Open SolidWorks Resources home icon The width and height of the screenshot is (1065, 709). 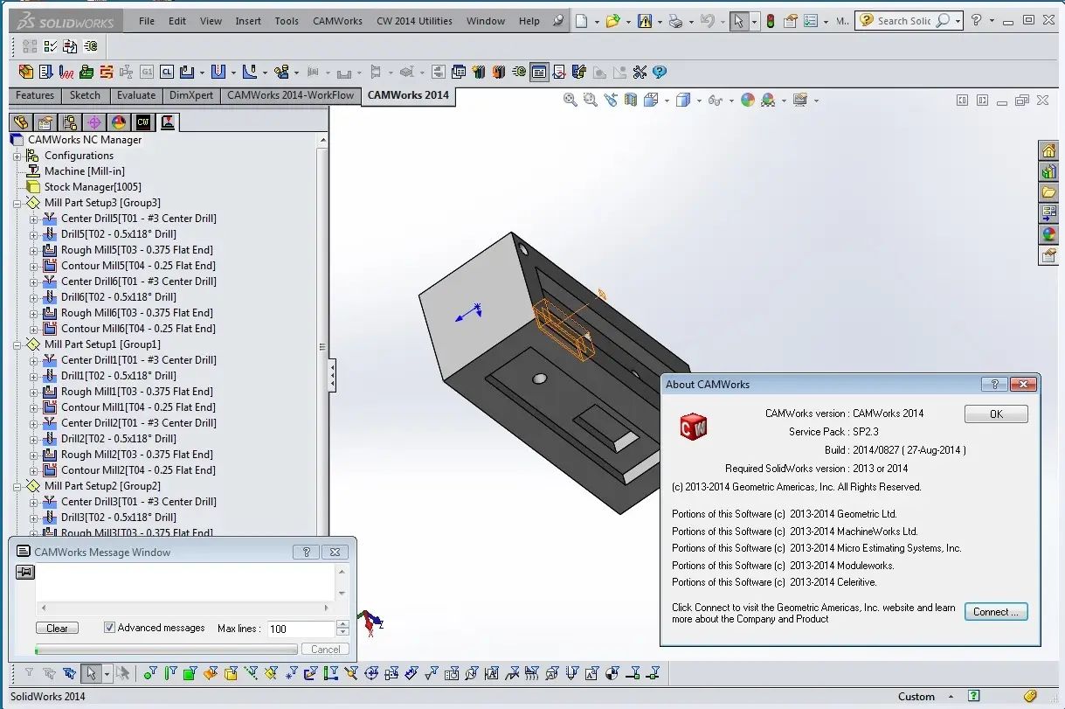click(1049, 150)
